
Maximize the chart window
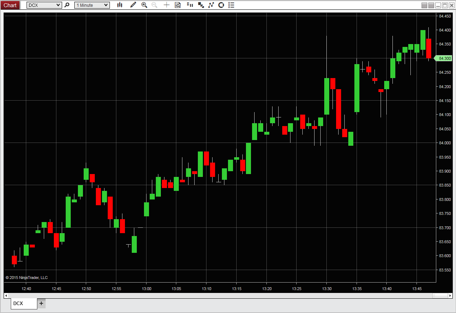click(x=445, y=5)
